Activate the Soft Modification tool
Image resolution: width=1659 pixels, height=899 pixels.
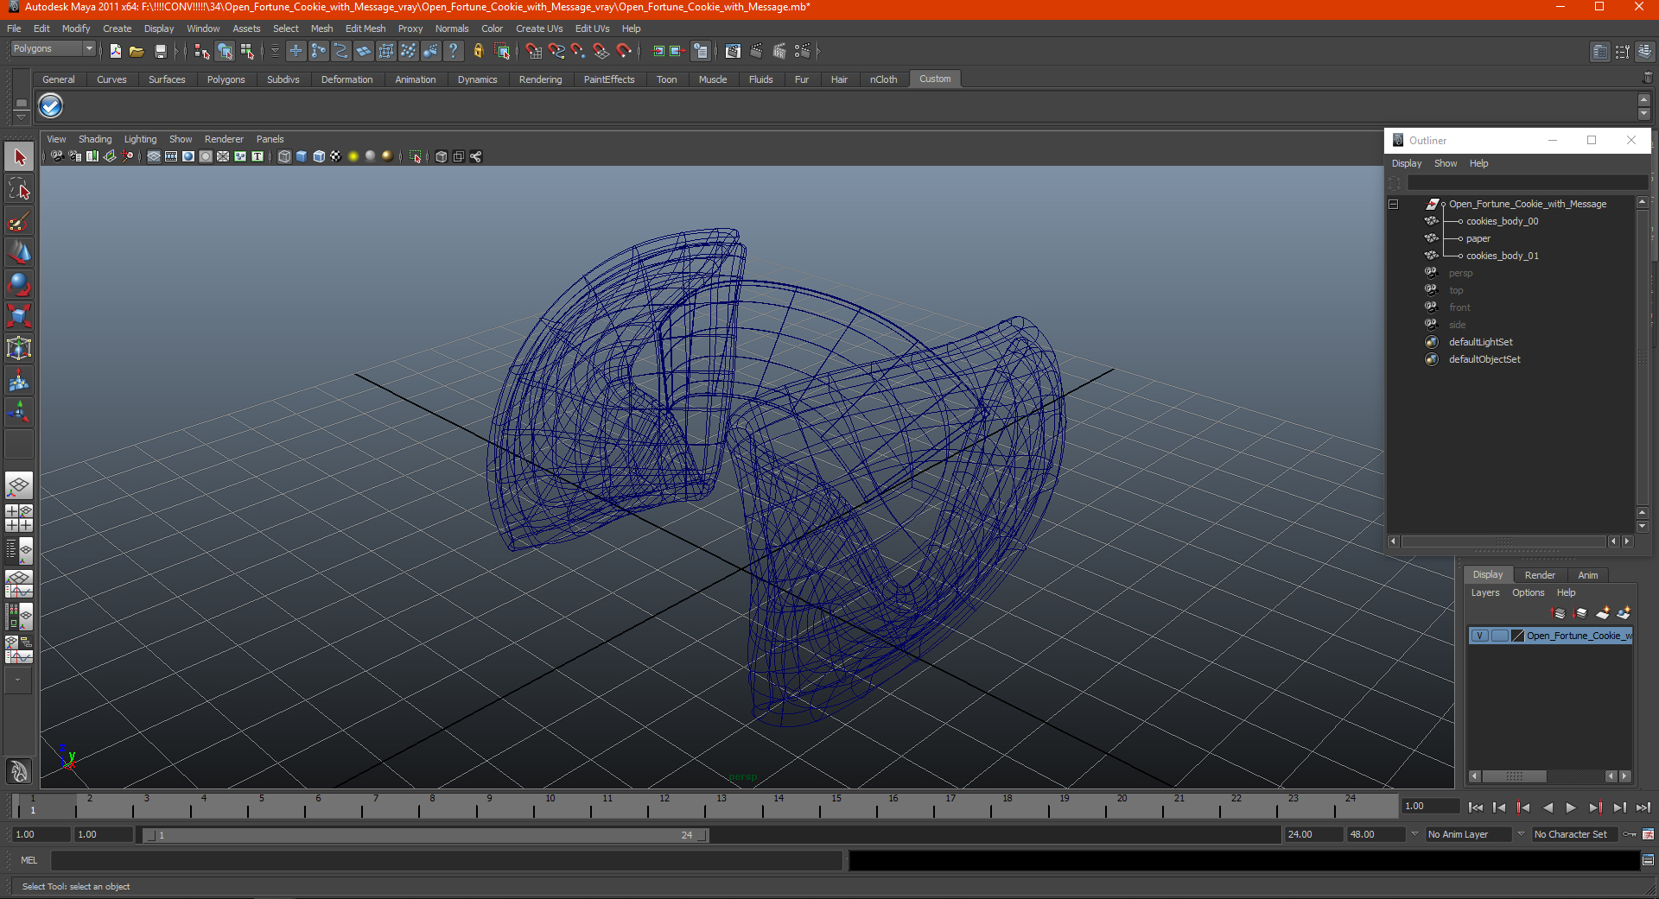point(19,380)
